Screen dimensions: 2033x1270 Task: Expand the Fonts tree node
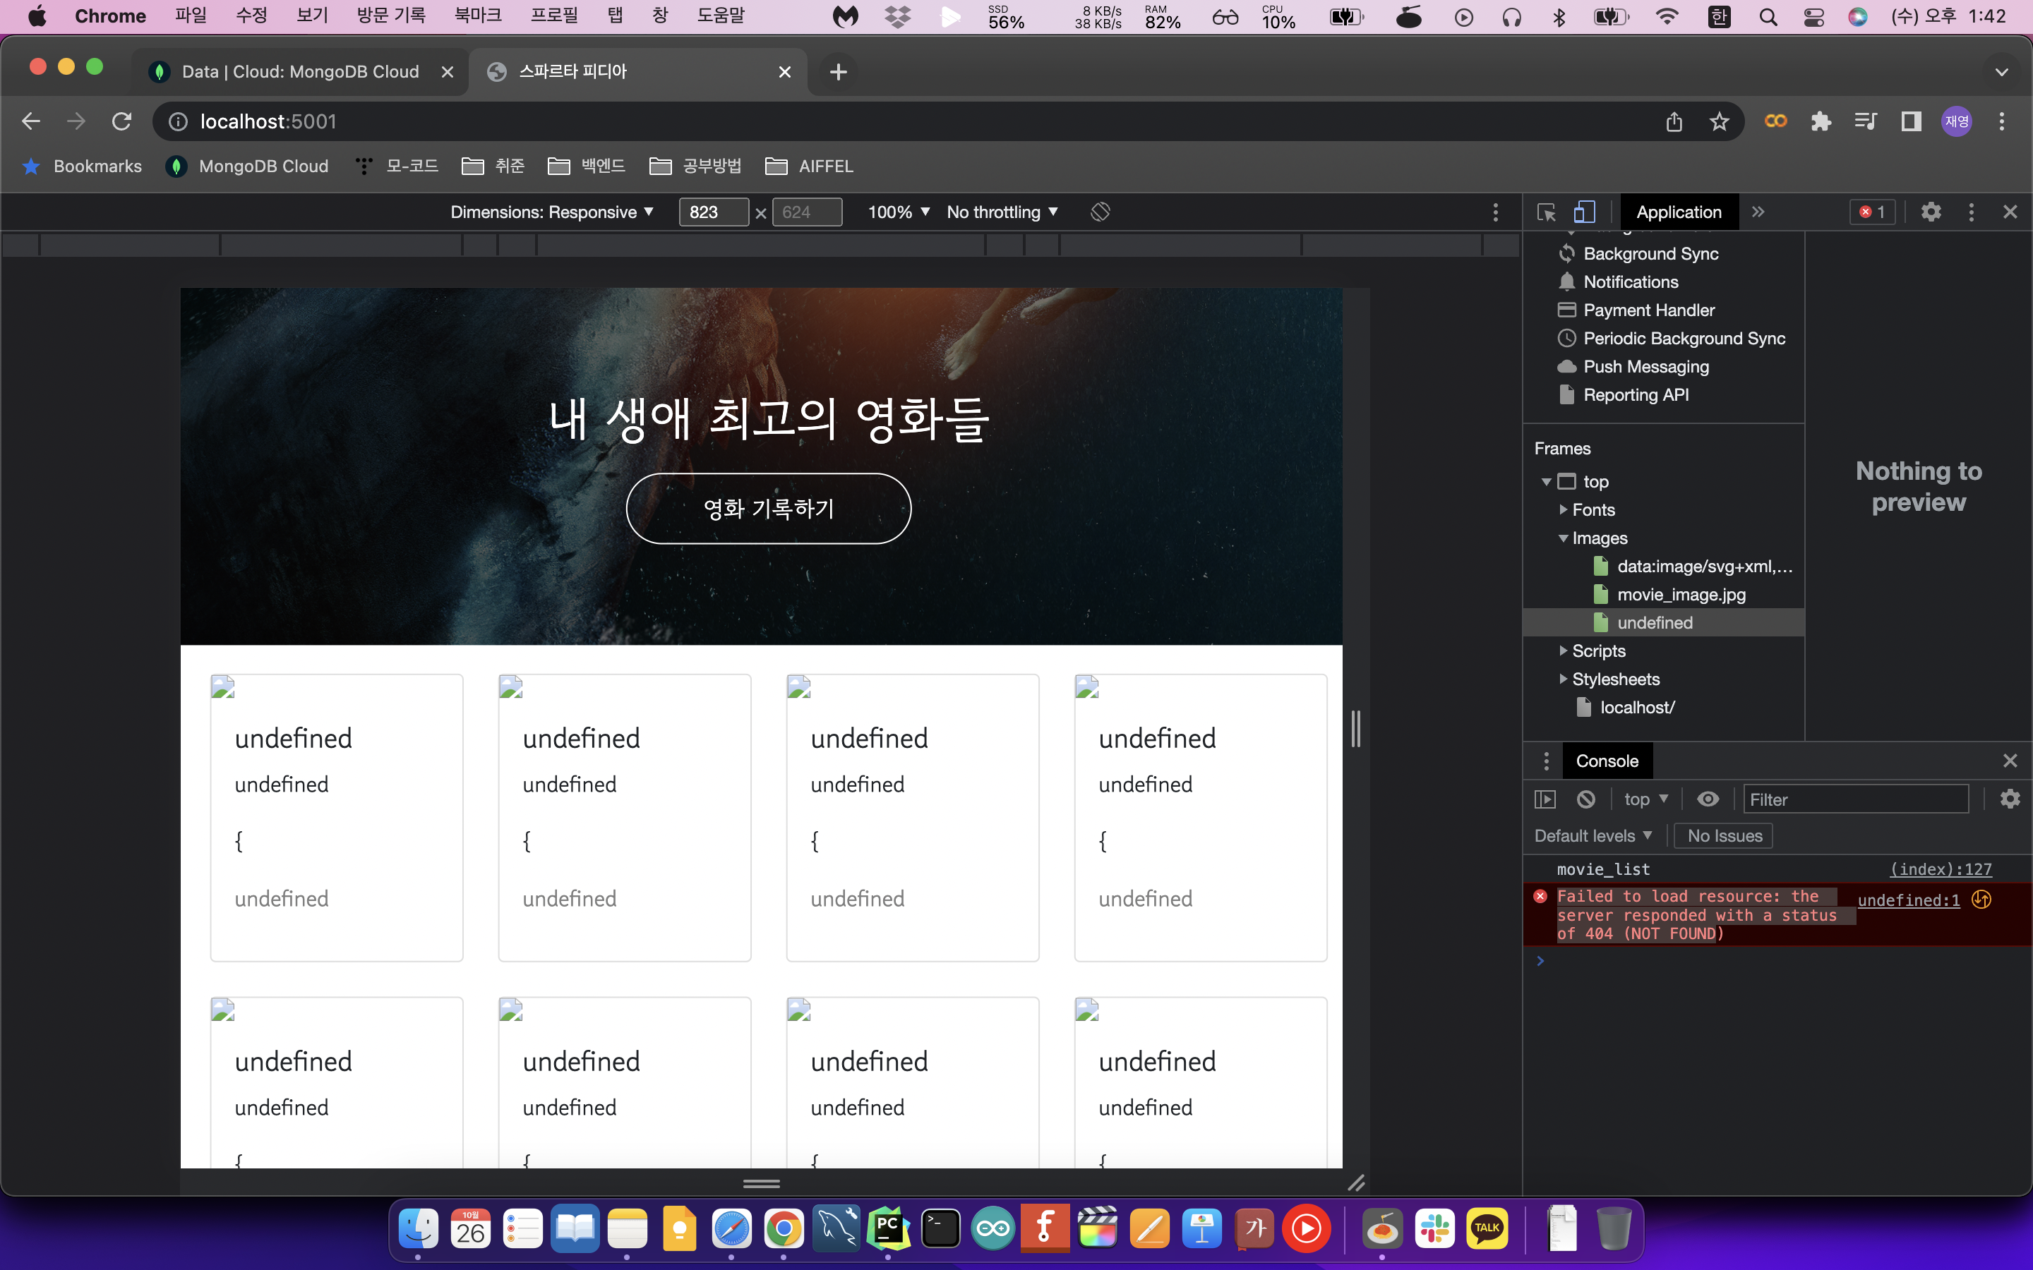[1563, 510]
